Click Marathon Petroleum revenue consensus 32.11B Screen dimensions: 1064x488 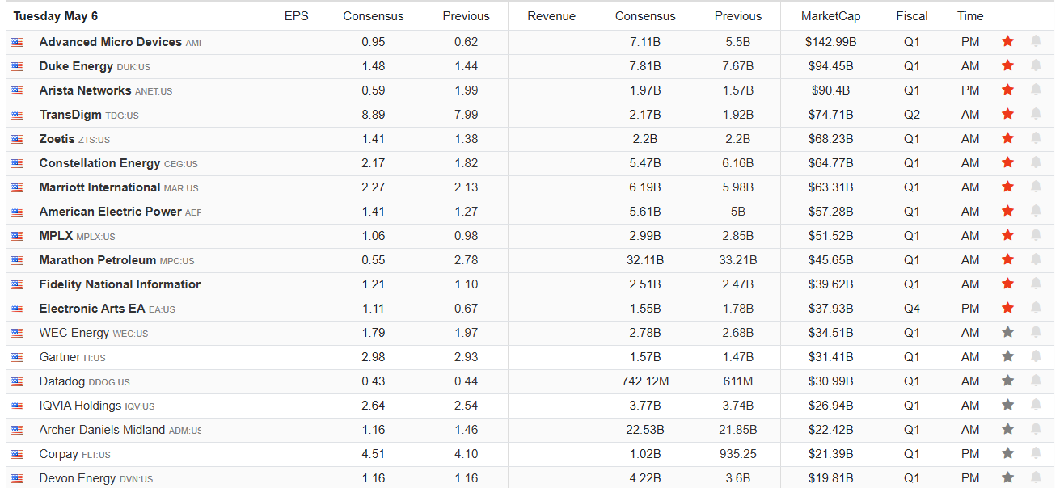point(645,260)
